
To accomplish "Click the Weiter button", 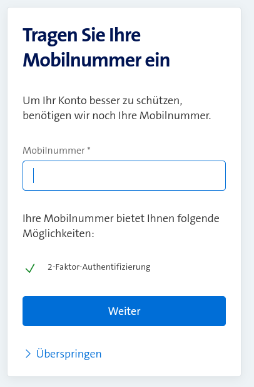I will tap(124, 311).
